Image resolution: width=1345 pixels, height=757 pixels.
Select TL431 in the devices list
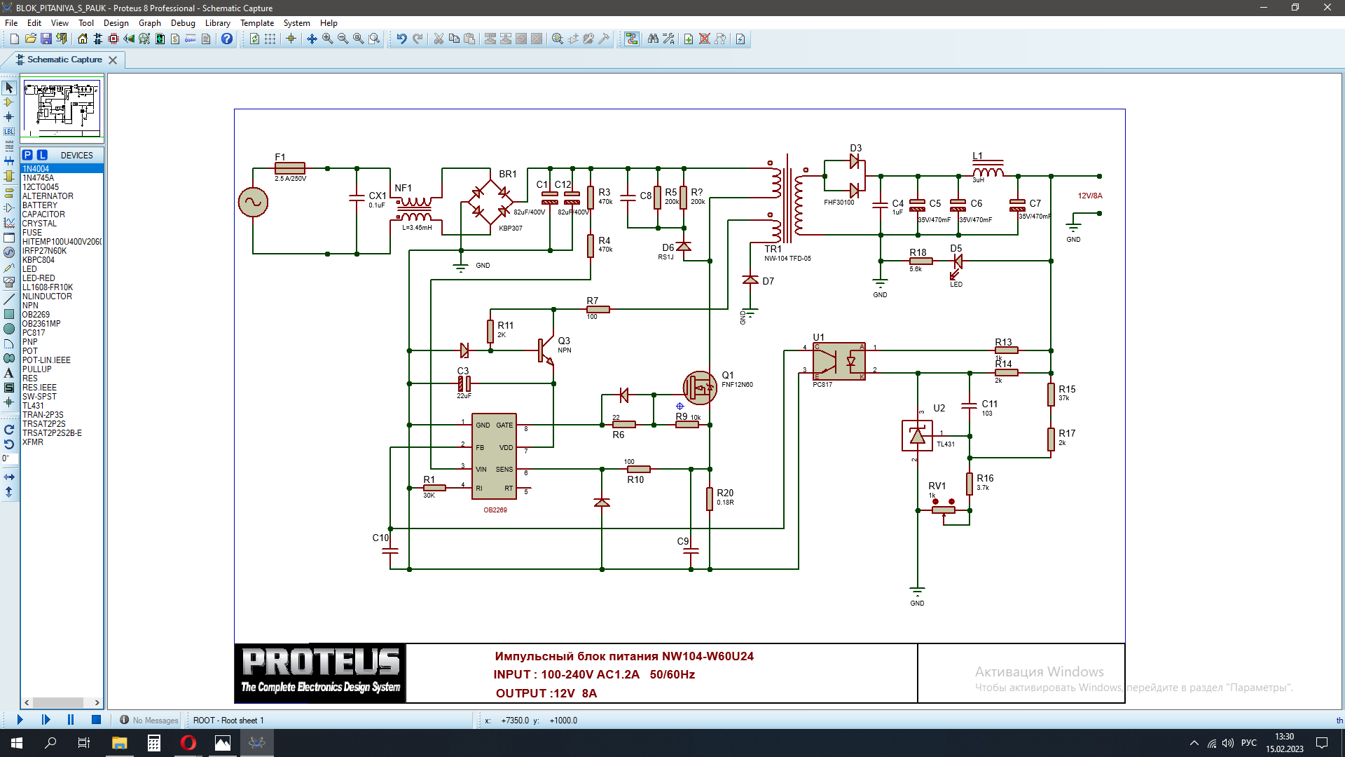[x=33, y=406]
